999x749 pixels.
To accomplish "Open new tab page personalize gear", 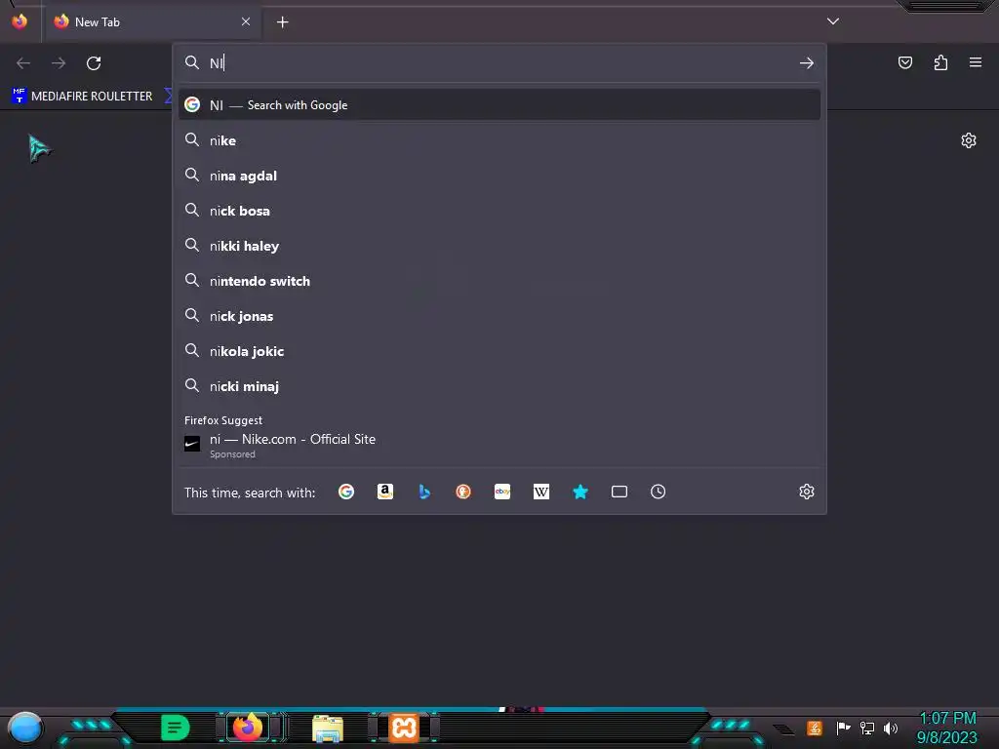I will coord(969,140).
